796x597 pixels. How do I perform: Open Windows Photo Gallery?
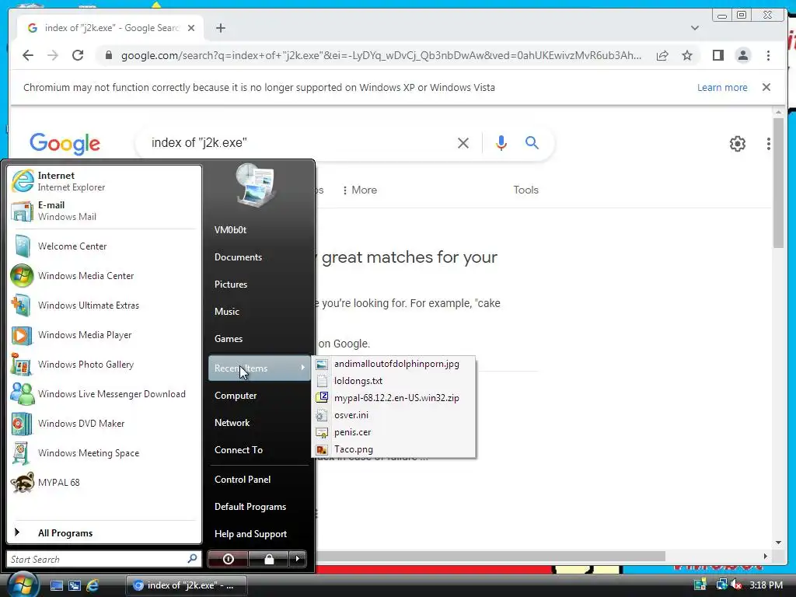(104, 365)
